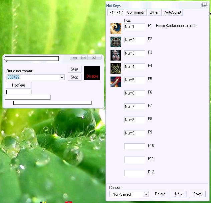Click the empty F10 key code field
Viewport: 211px width, 203px height.
coord(134,146)
